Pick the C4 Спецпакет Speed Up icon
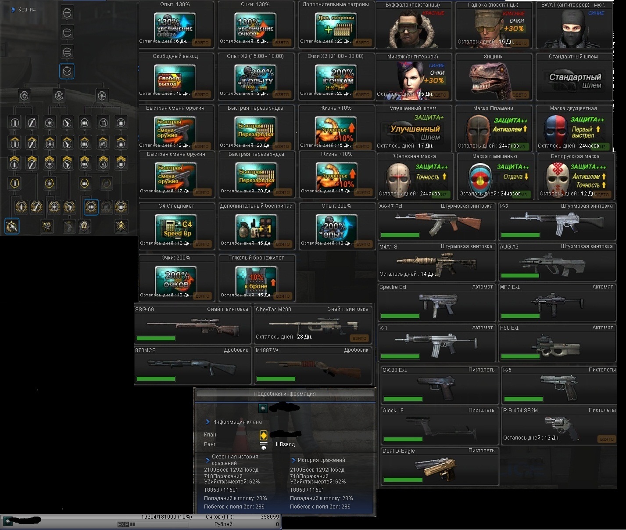Viewport: 626px width, 530px height. click(x=175, y=229)
